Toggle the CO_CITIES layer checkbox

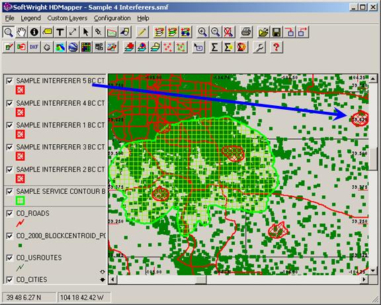click(9, 280)
